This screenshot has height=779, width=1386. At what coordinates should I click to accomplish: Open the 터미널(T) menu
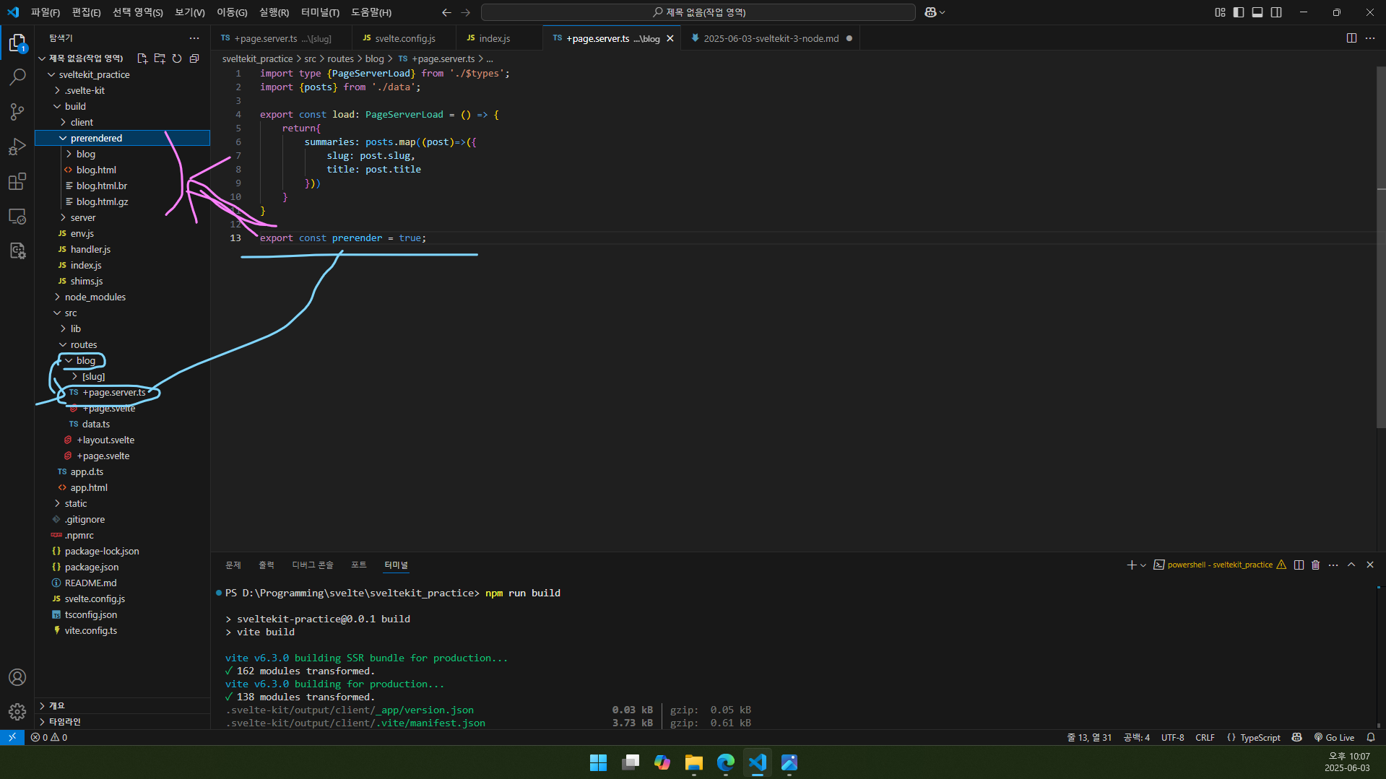[320, 12]
